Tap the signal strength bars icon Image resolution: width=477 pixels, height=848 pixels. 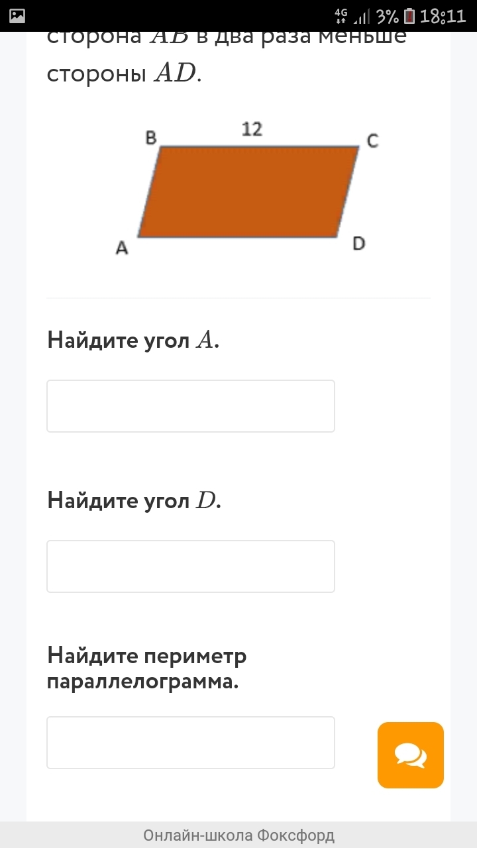click(x=362, y=17)
